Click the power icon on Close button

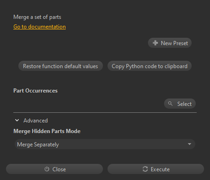(47, 169)
